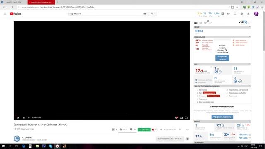Switch to the first browser tab
The image size is (265, 149).
click(x=14, y=2)
